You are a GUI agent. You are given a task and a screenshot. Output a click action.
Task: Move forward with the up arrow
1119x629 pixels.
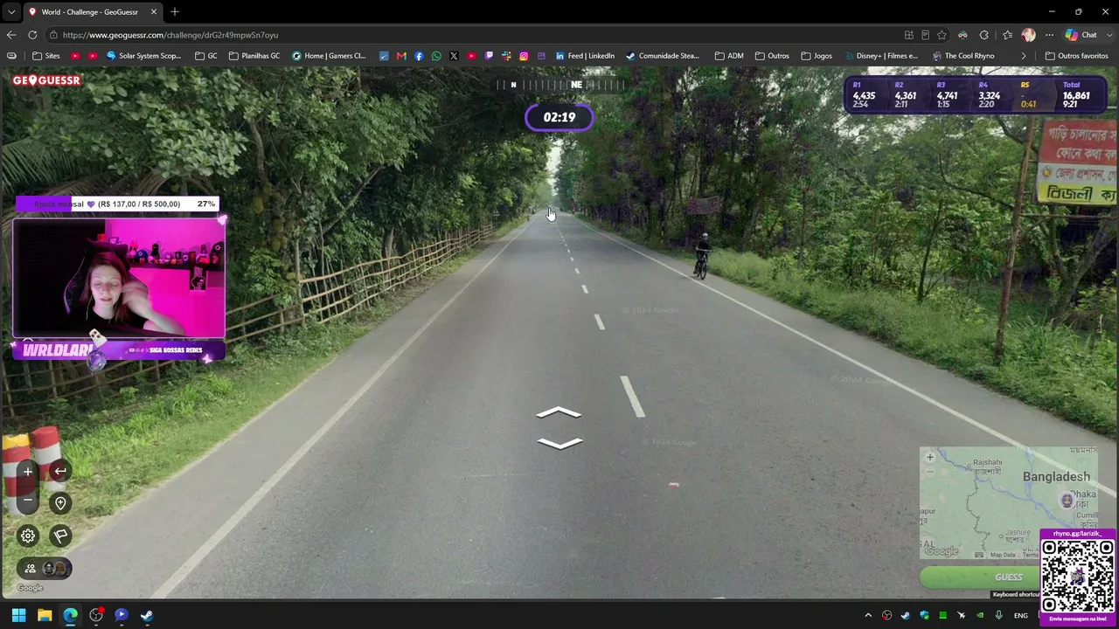click(x=559, y=412)
